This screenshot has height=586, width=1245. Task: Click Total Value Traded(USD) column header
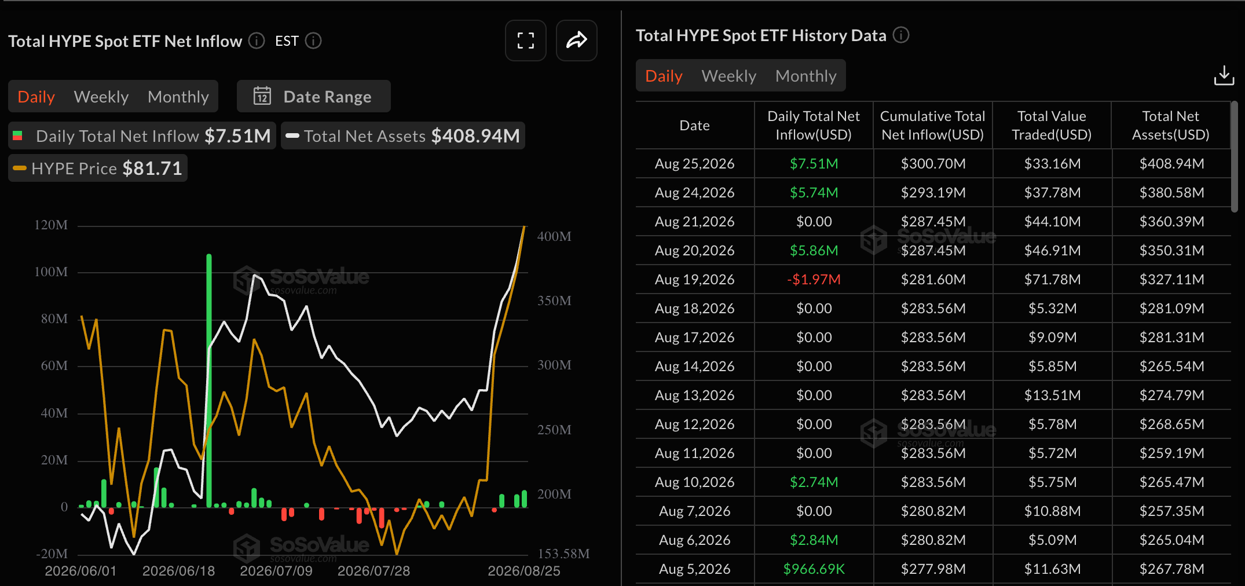(x=1052, y=125)
